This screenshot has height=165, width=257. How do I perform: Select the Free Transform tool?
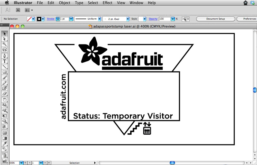click(x=5, y=116)
